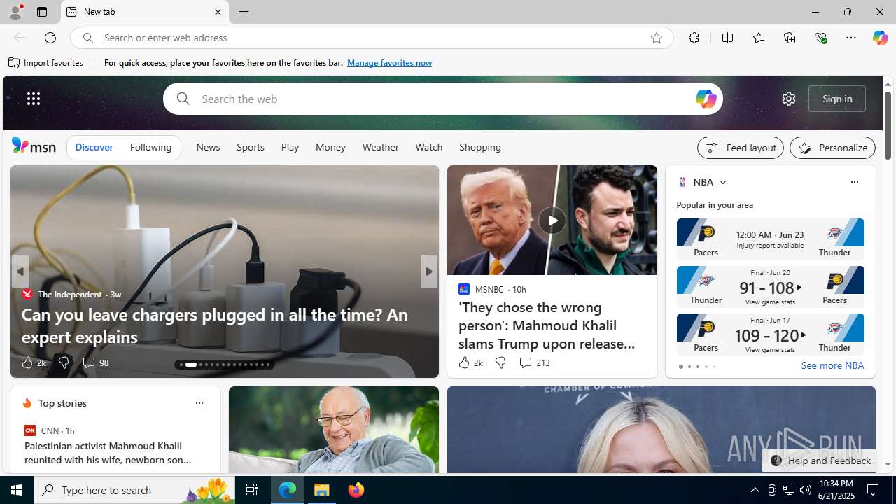Image resolution: width=896 pixels, height=504 pixels.
Task: Open the Favorites hub icon
Action: (x=758, y=38)
